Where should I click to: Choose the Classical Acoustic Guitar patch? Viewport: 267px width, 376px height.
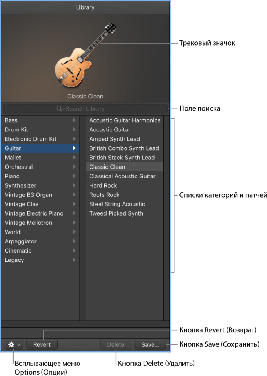[125, 176]
